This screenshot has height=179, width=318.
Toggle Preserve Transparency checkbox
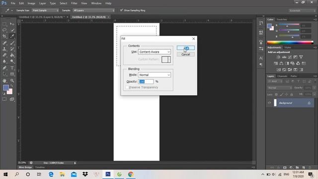[x=127, y=88]
